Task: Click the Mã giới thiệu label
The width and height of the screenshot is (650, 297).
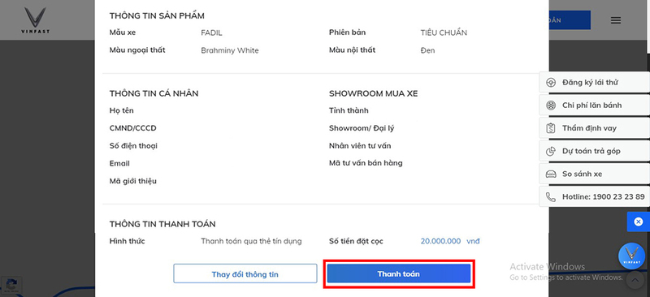Action: coord(133,181)
